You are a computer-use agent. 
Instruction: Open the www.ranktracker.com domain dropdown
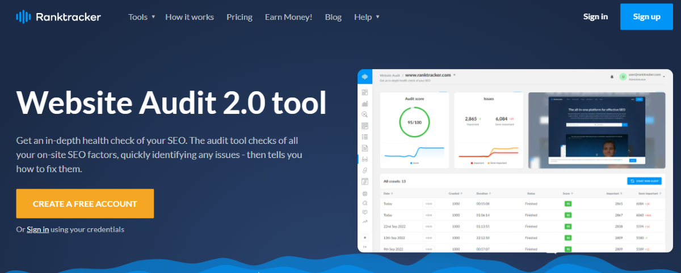click(431, 75)
